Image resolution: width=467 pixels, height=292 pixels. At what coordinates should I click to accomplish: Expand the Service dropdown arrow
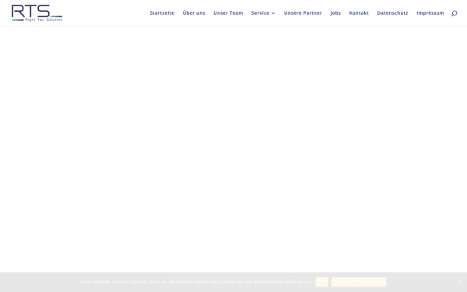tap(273, 13)
